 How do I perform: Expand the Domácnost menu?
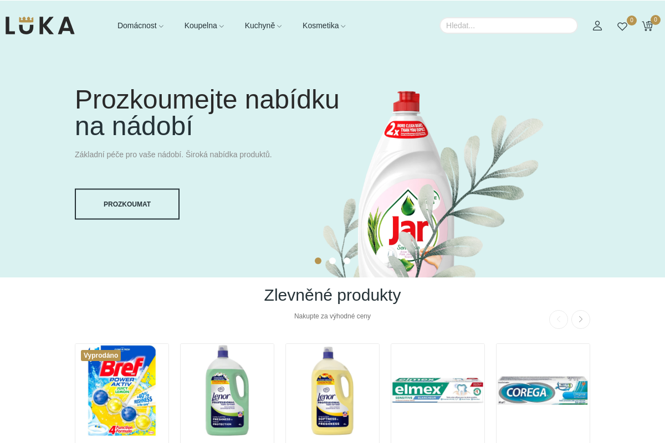[140, 25]
